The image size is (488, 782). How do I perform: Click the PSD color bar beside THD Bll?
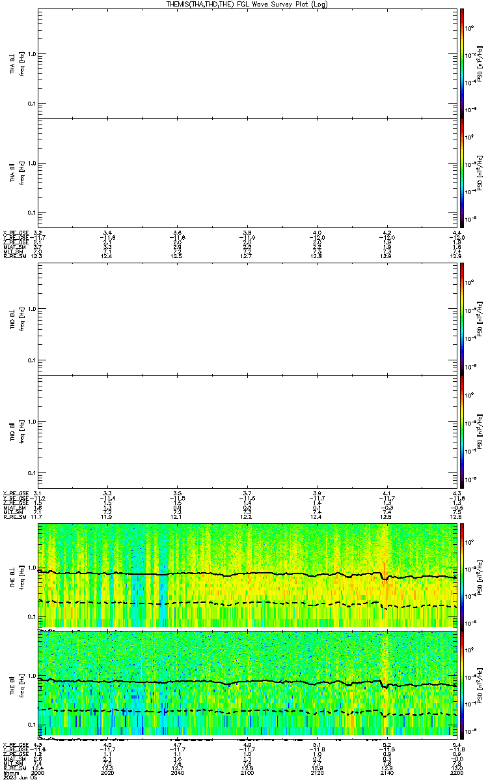click(462, 430)
